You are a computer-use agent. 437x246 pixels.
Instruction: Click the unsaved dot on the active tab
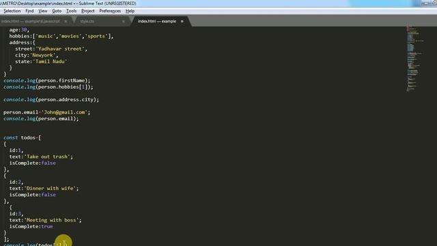182,21
